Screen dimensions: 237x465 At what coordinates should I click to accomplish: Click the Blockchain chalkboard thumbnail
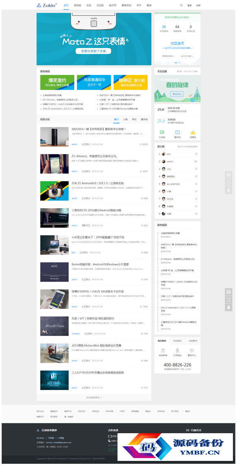coord(54,326)
